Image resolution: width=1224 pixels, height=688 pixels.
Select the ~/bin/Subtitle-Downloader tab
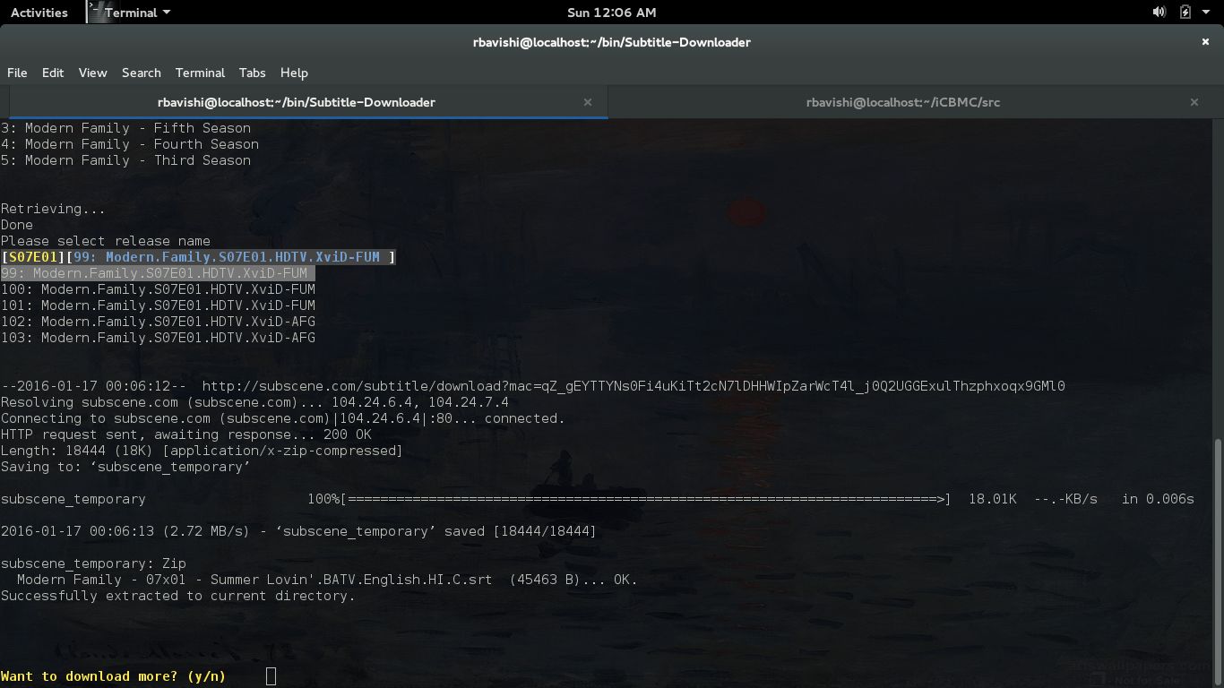tap(297, 102)
